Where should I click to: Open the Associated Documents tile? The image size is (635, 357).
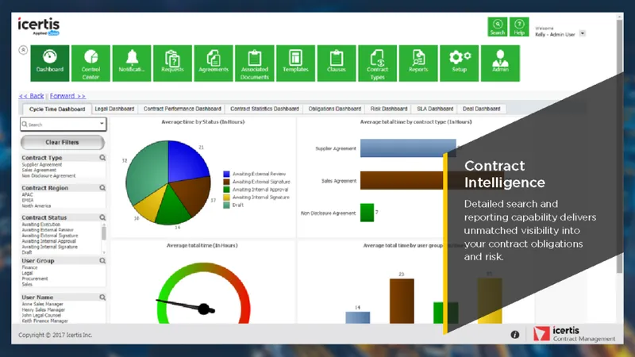coord(254,63)
